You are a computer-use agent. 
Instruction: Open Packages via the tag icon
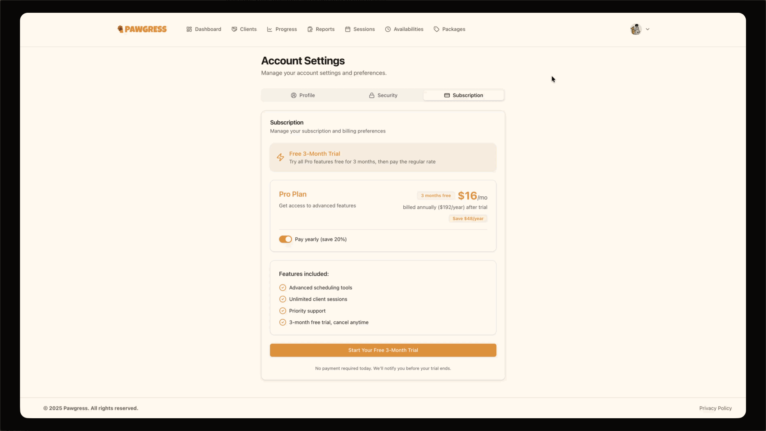point(437,29)
